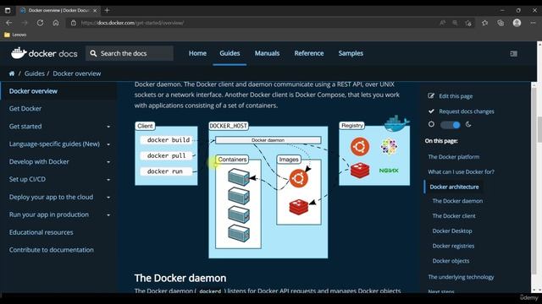The image size is (542, 304).
Task: Open the Collections icon
Action: (x=501, y=23)
